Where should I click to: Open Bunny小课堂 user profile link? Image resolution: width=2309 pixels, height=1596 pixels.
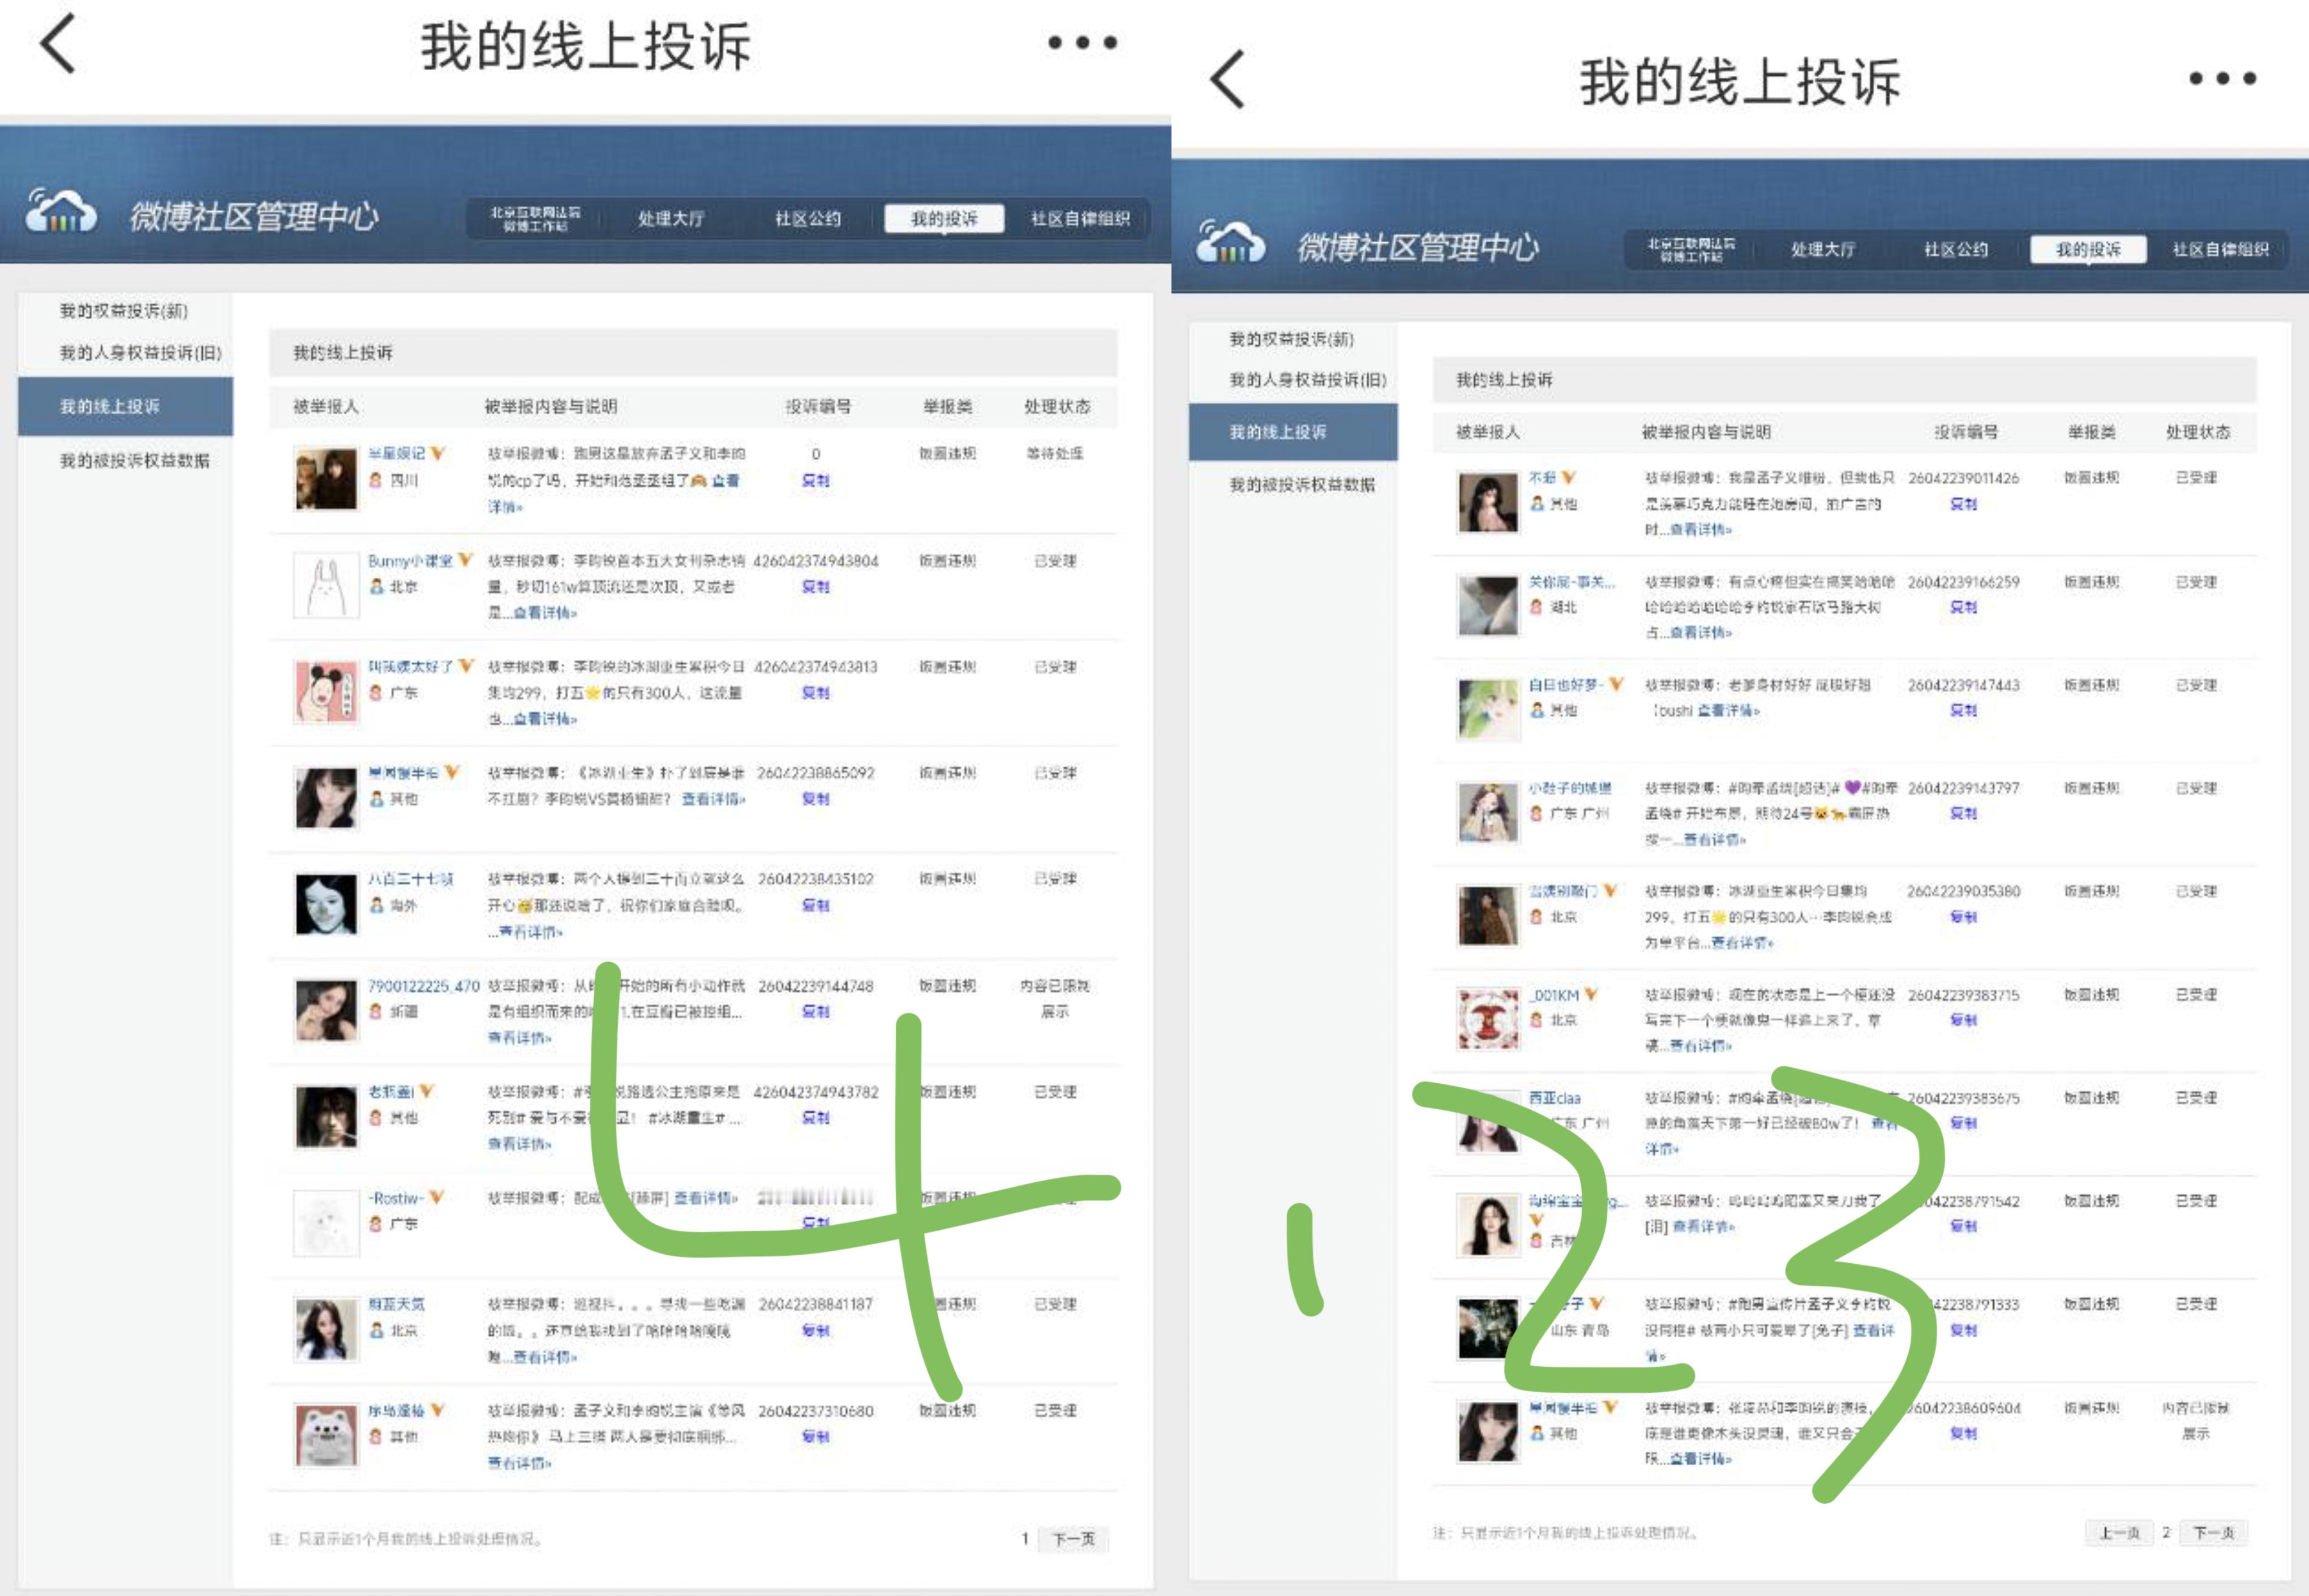point(410,561)
